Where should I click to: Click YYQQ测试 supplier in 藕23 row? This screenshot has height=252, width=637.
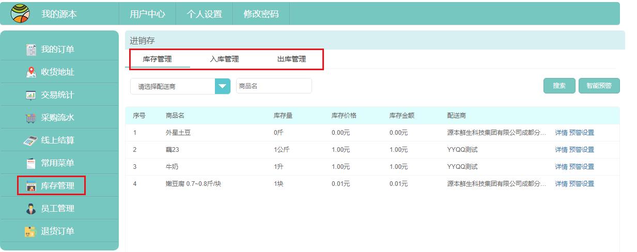coord(462,150)
